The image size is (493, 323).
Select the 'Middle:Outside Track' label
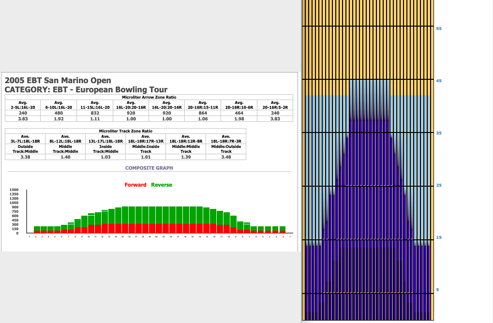pyautogui.click(x=226, y=149)
